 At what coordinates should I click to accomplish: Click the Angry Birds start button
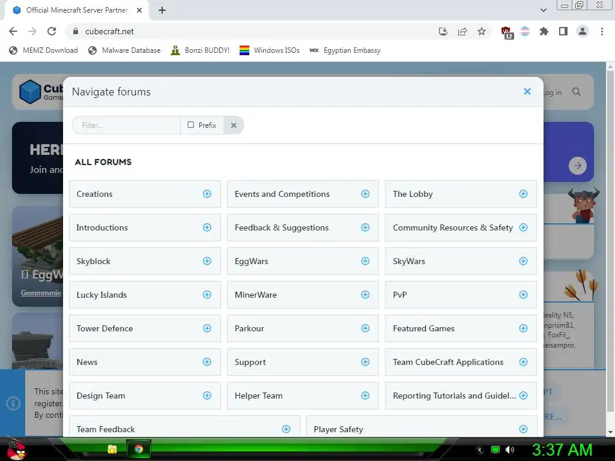[16, 449]
